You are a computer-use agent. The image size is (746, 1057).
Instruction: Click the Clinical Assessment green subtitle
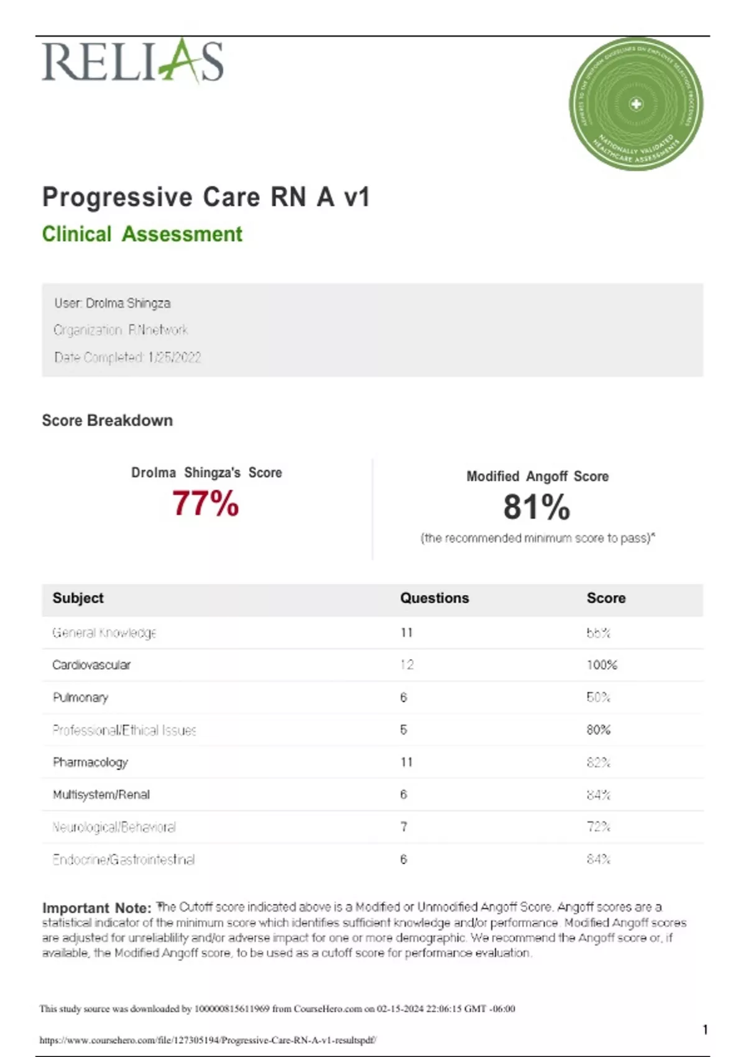point(142,234)
